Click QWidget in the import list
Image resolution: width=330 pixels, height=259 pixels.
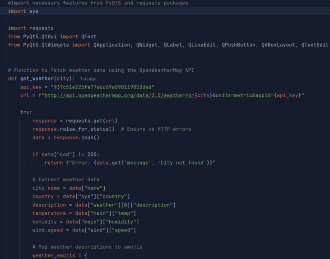point(147,45)
